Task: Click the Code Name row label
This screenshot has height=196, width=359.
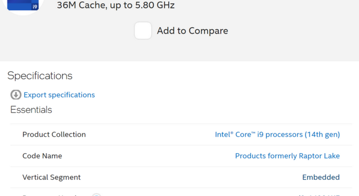Action: coord(42,156)
